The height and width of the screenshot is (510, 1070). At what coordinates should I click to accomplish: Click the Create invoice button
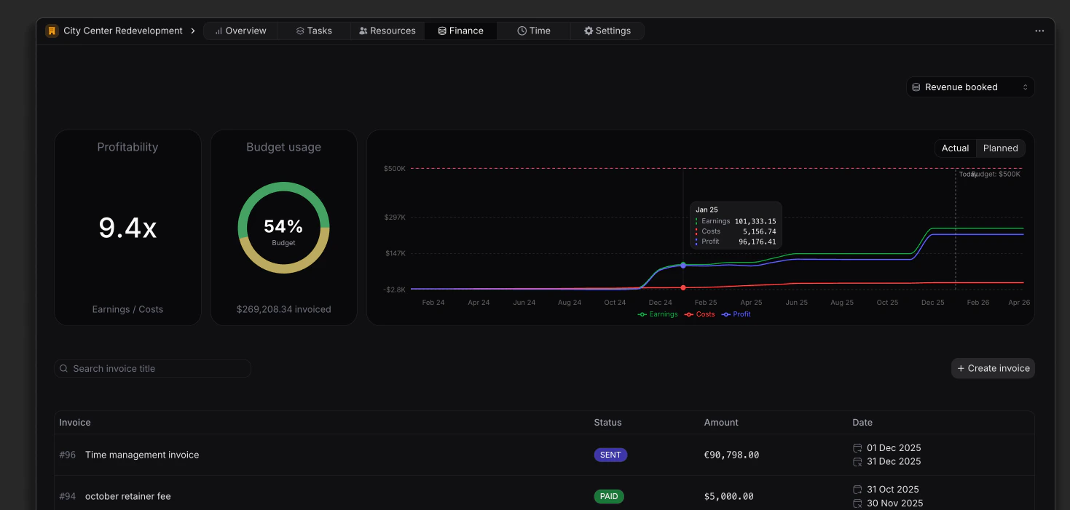[x=993, y=369]
